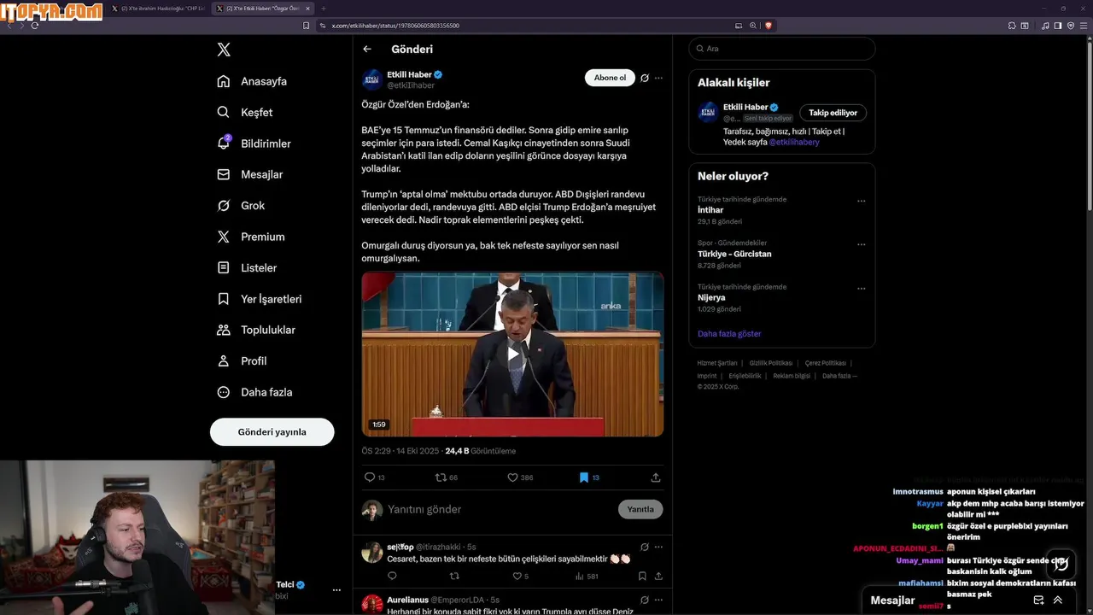Screen dimensions: 1093x615
Task: Open the three-dot menu on Aurelianus comment
Action: pyautogui.click(x=658, y=600)
